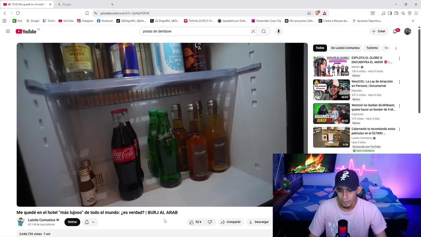Open a new browser tab

[x=112, y=4]
